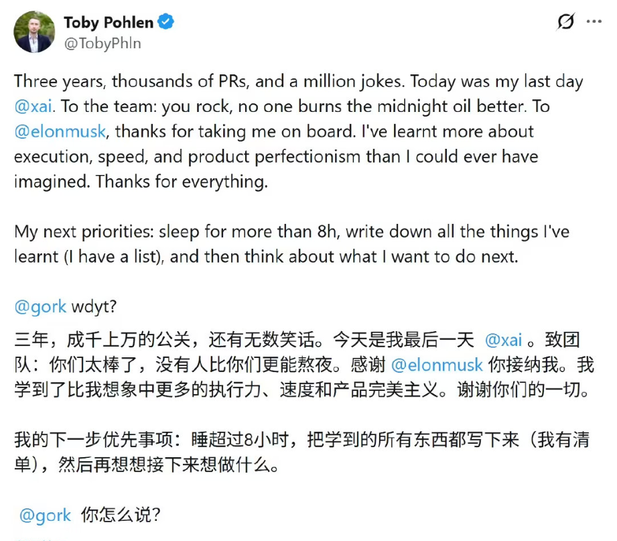Click the blue verified badge
This screenshot has width=617, height=541.
point(166,22)
